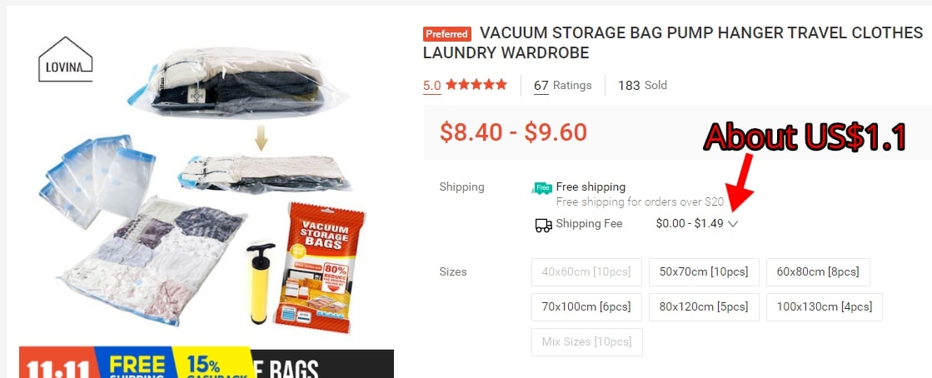The height and width of the screenshot is (378, 932).
Task: Click the product title text
Action: [673, 42]
